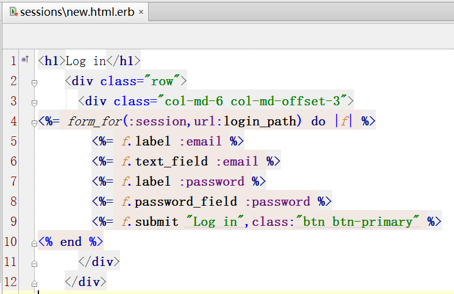Click the ERB file icon in the tab
The image size is (454, 294).
pyautogui.click(x=13, y=12)
